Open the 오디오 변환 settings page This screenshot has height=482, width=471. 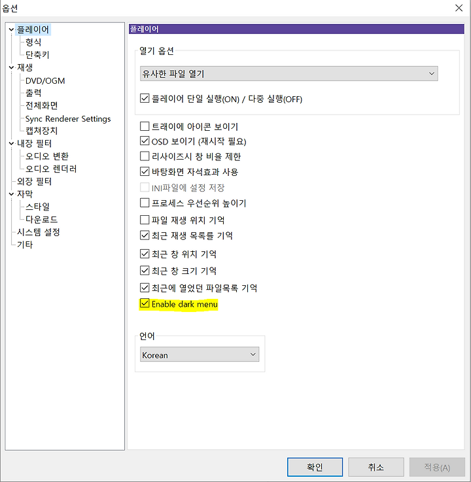[x=46, y=156]
